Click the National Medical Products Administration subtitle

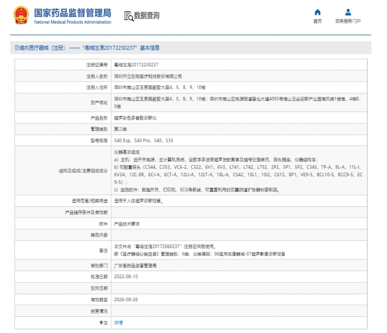click(x=72, y=22)
